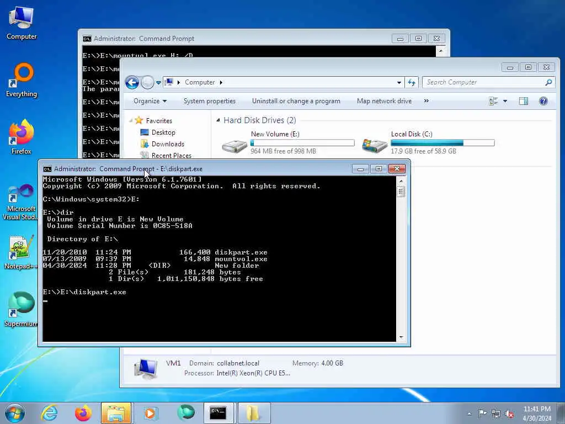
Task: Click Map network drive
Action: coord(384,101)
